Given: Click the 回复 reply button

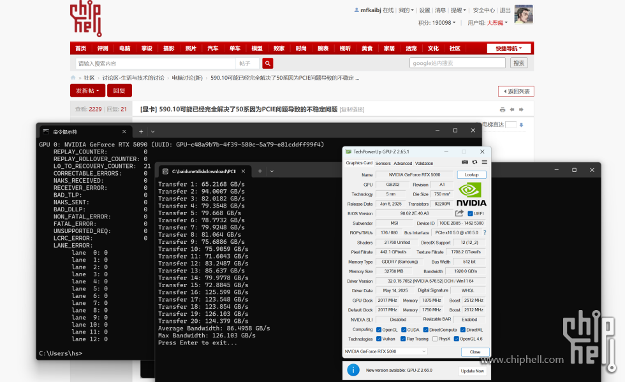Looking at the screenshot, I should 120,90.
